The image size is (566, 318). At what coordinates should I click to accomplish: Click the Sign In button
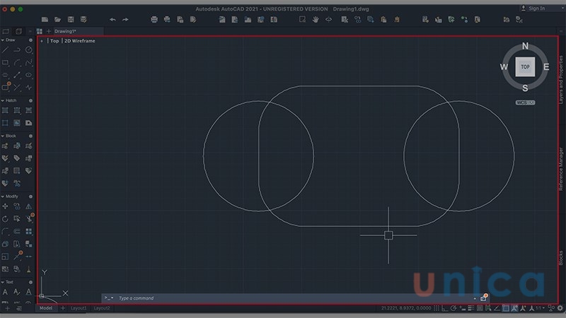click(533, 8)
